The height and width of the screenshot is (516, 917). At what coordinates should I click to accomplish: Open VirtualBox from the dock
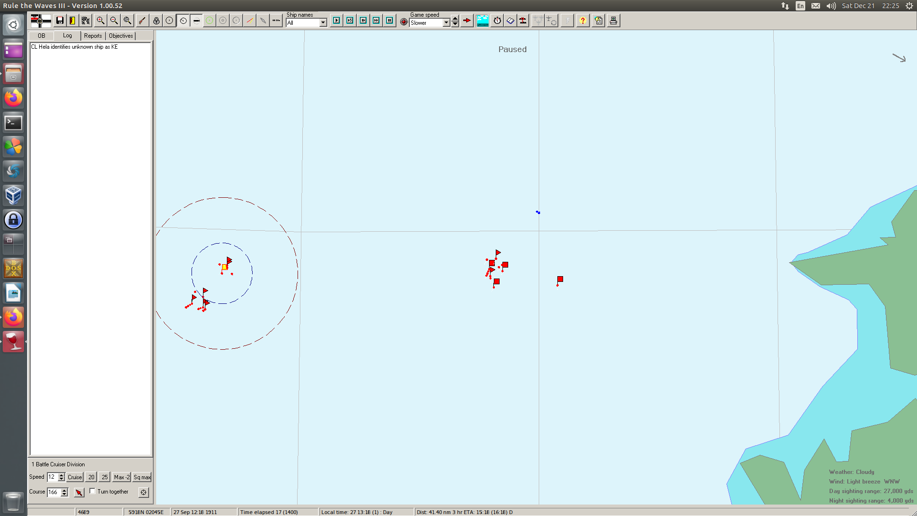coord(13,195)
